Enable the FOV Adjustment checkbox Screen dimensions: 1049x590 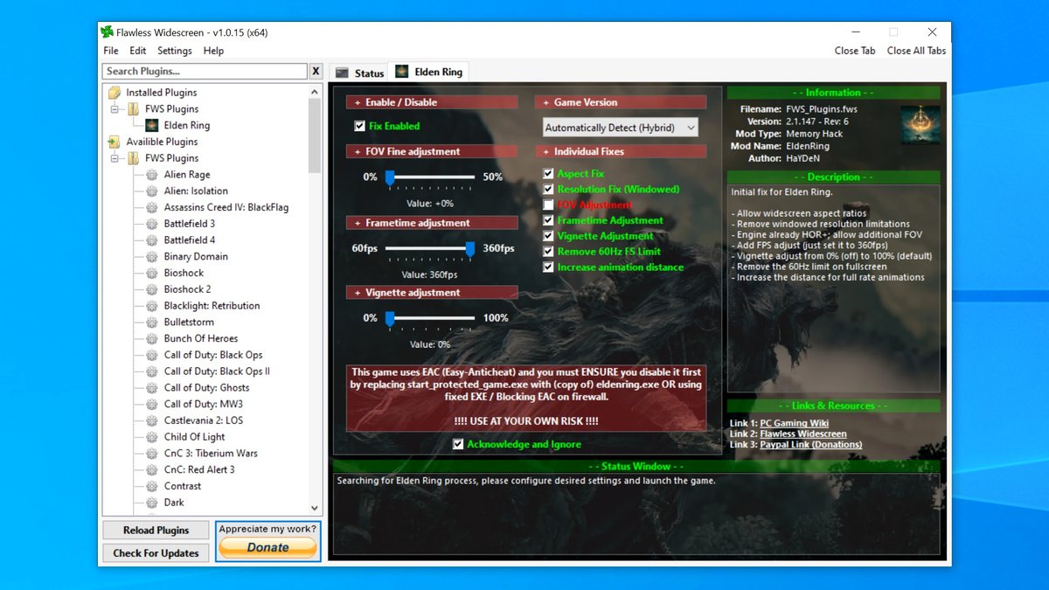[548, 205]
